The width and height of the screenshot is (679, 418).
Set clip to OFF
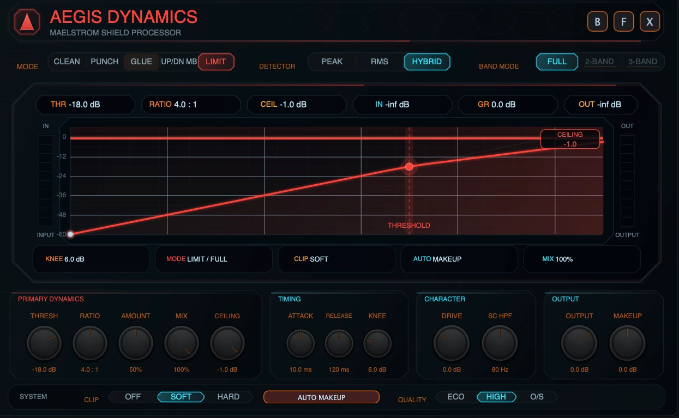(133, 397)
